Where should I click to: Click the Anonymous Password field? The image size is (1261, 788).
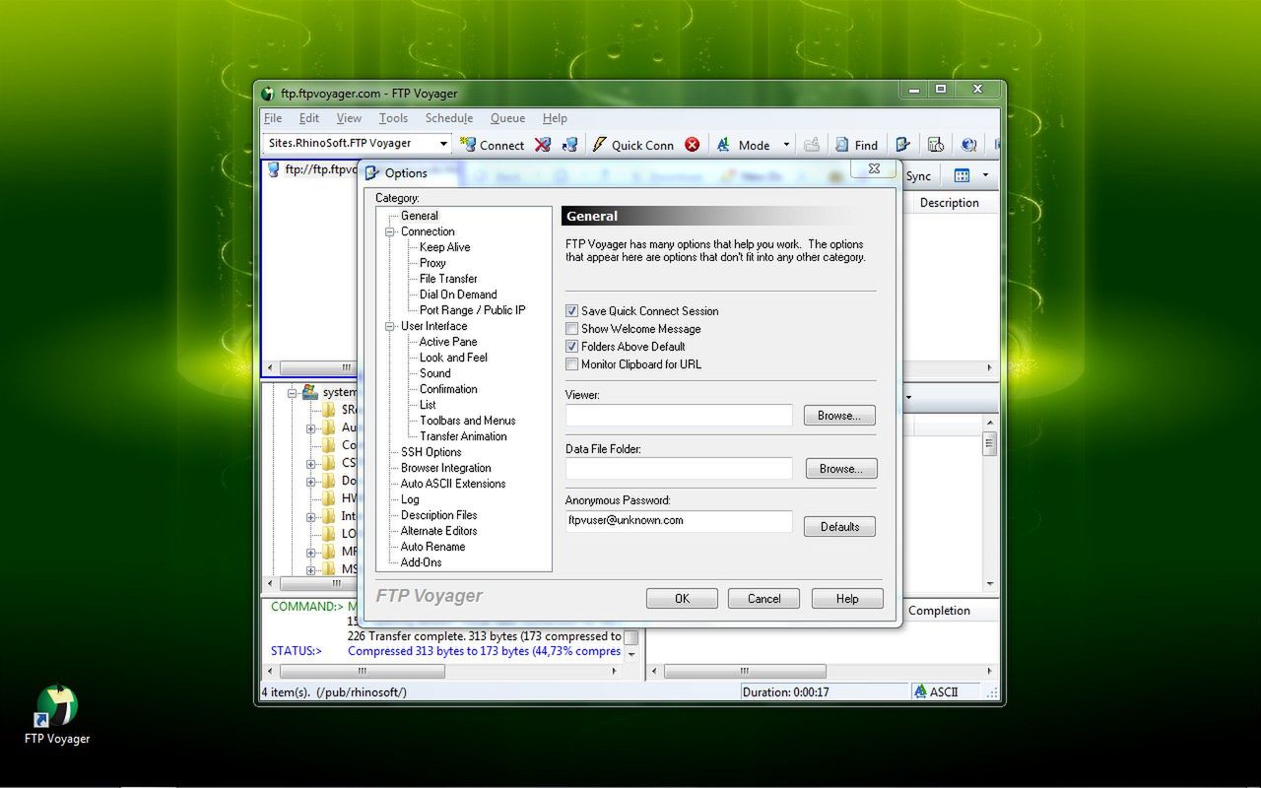[x=679, y=521]
